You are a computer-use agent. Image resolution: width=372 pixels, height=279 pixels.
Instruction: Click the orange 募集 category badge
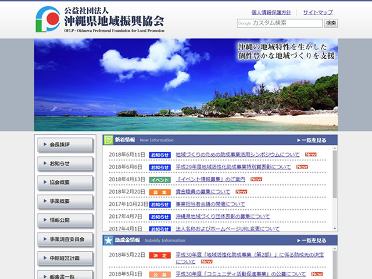(160, 192)
